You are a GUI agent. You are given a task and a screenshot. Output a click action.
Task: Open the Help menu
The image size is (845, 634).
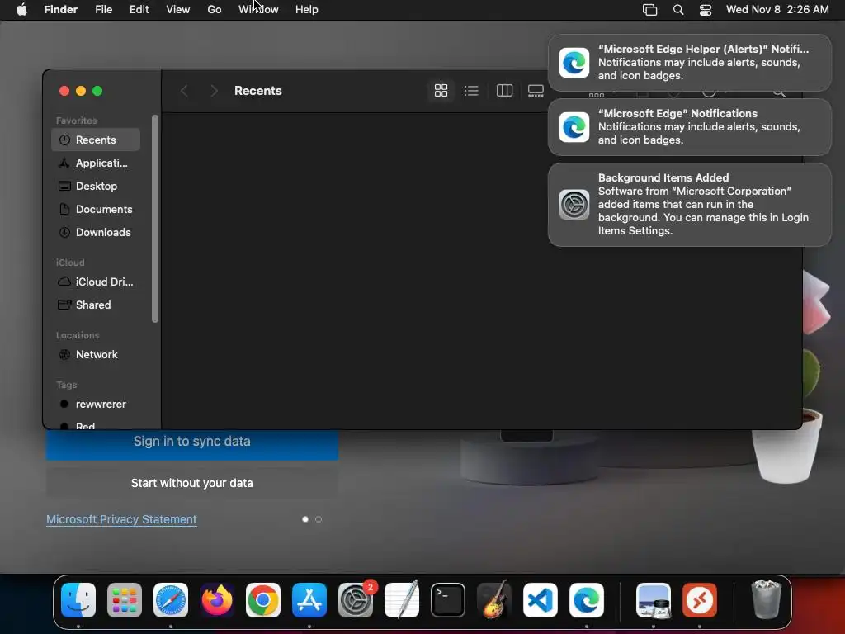point(307,10)
